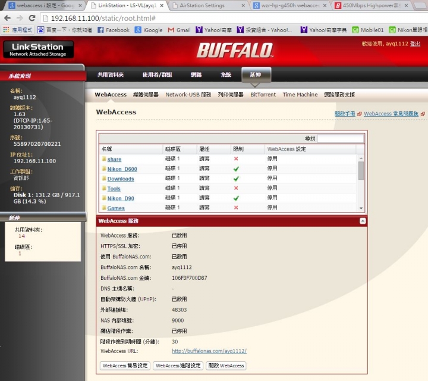Click the green check for Downloads
This screenshot has height=381, width=428.
click(236, 179)
